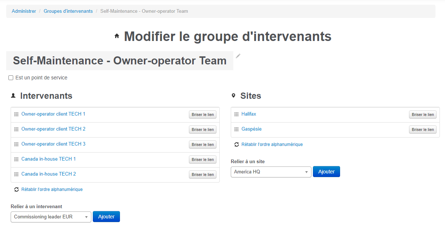
Task: Click the refresh icon under the Intervenants list
Action: [x=16, y=189]
